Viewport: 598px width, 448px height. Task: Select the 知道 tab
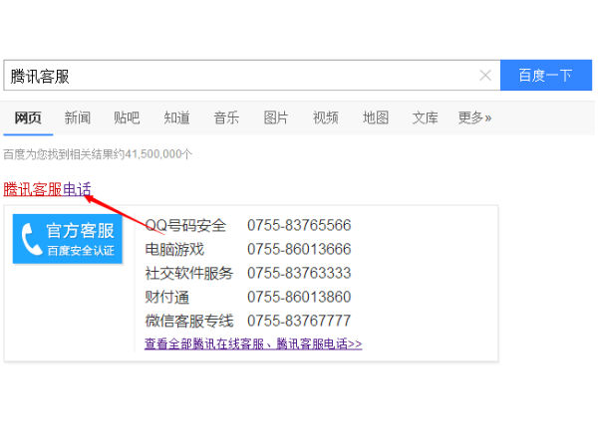coord(176,117)
